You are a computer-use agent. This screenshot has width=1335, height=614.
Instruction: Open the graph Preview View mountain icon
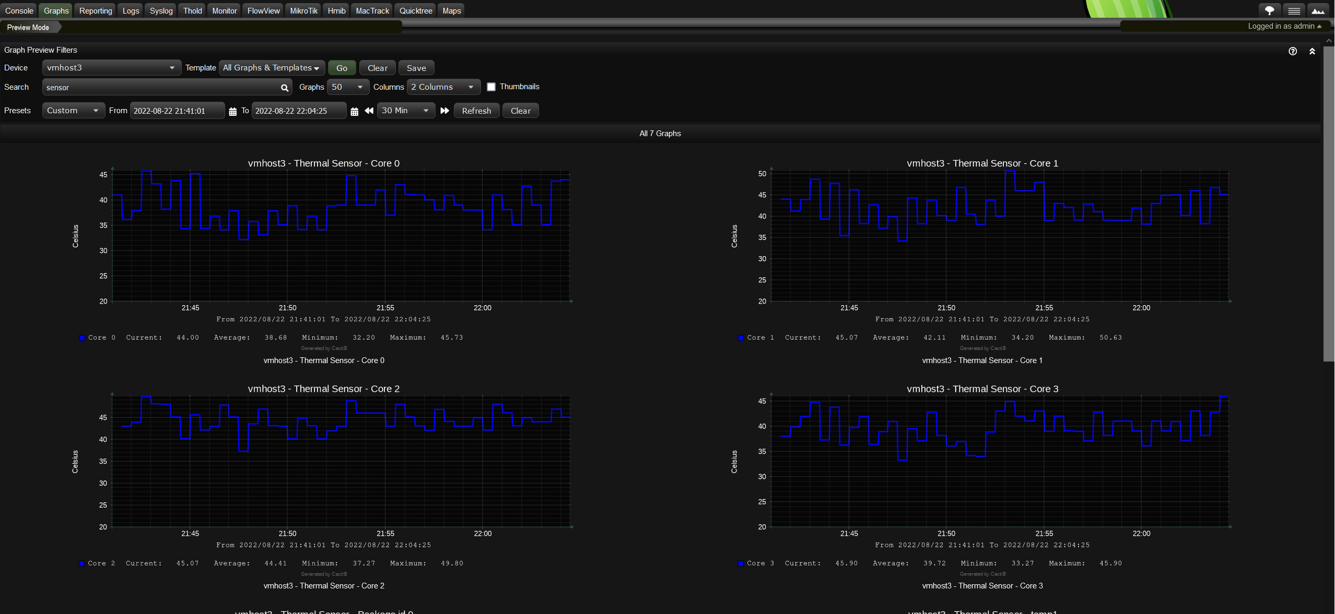pos(1318,10)
